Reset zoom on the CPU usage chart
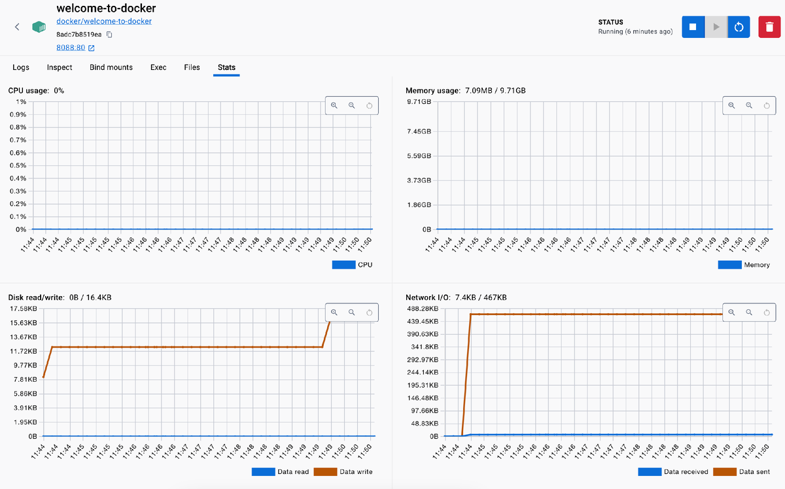This screenshot has height=489, width=785. (x=370, y=106)
